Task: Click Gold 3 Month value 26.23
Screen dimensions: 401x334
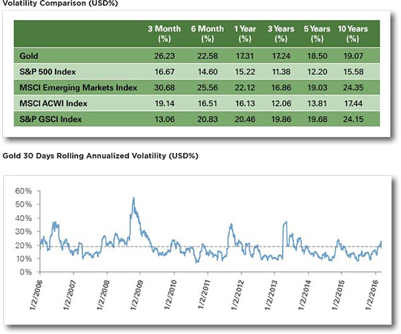Action: (164, 55)
